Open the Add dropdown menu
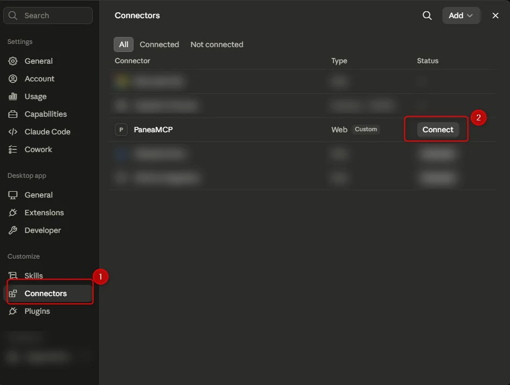510x385 pixels. click(x=461, y=16)
